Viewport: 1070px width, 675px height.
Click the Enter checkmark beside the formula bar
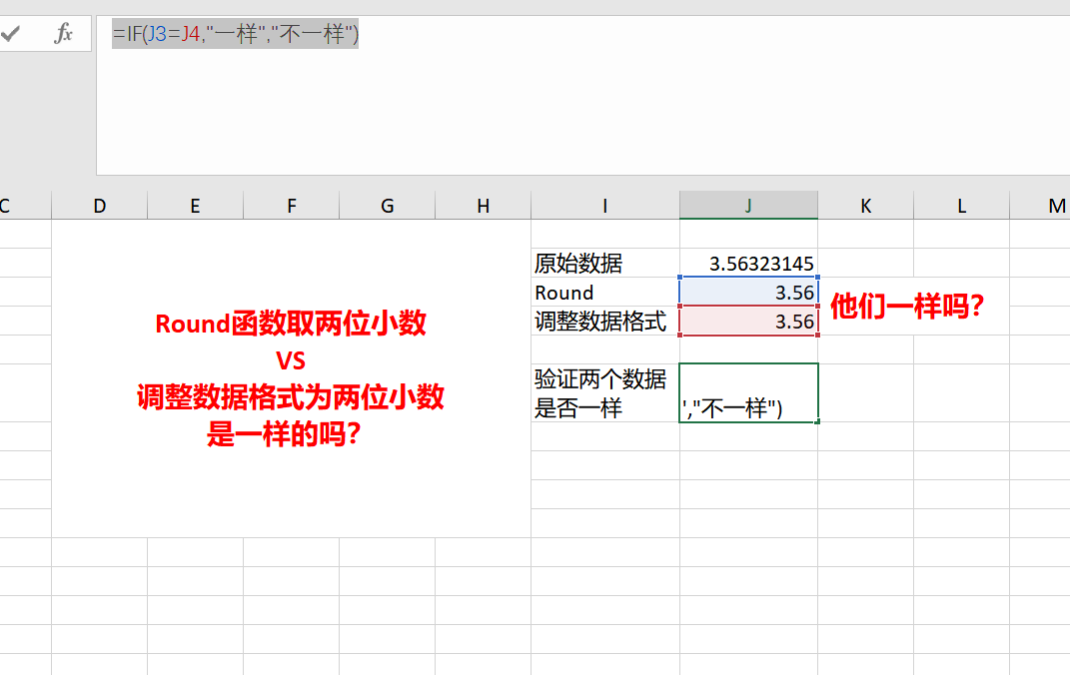pos(10,33)
